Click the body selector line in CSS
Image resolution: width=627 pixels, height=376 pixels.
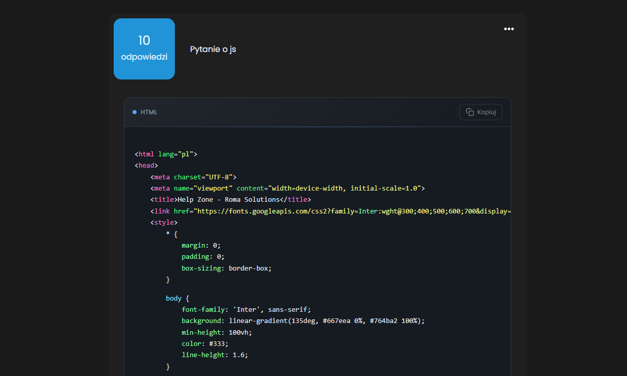(177, 298)
